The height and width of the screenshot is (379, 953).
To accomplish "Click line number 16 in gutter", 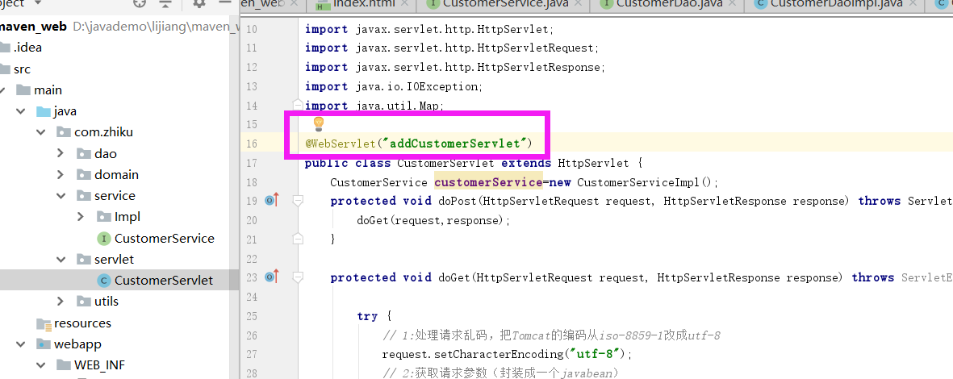I will [250, 144].
